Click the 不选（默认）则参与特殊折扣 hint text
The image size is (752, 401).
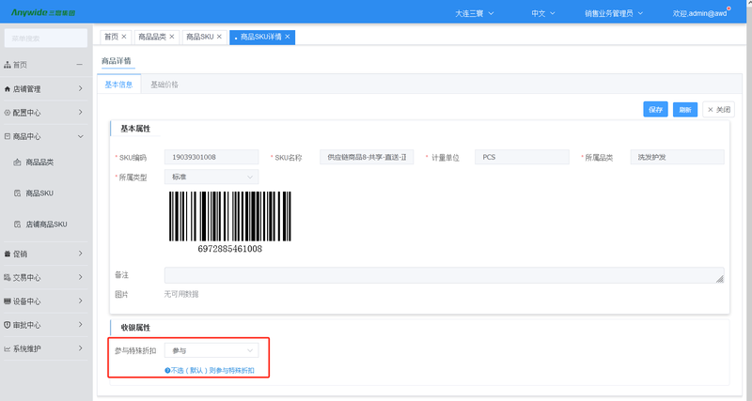click(x=212, y=370)
